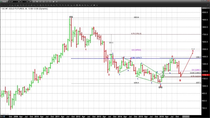Screen dimensions: 210x118
Task: Click the speech bubble icon in drawing toolbar
Action: click(94, 5)
